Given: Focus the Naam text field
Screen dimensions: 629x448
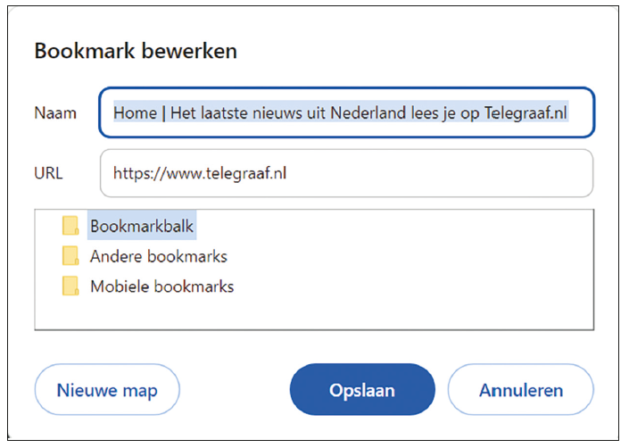Looking at the screenshot, I should 346,112.
